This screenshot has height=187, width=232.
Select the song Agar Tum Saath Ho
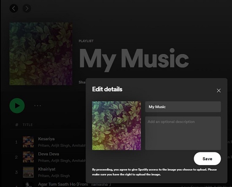pyautogui.click(x=74, y=184)
